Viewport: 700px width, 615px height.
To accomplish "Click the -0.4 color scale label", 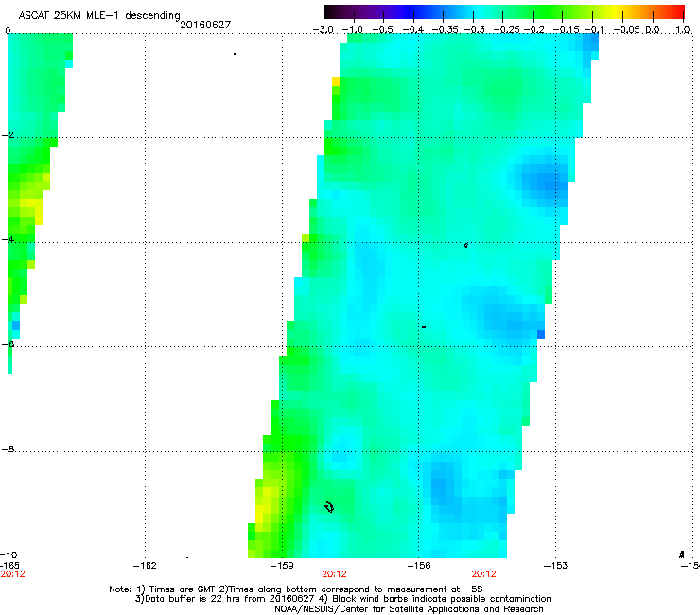I will click(413, 30).
